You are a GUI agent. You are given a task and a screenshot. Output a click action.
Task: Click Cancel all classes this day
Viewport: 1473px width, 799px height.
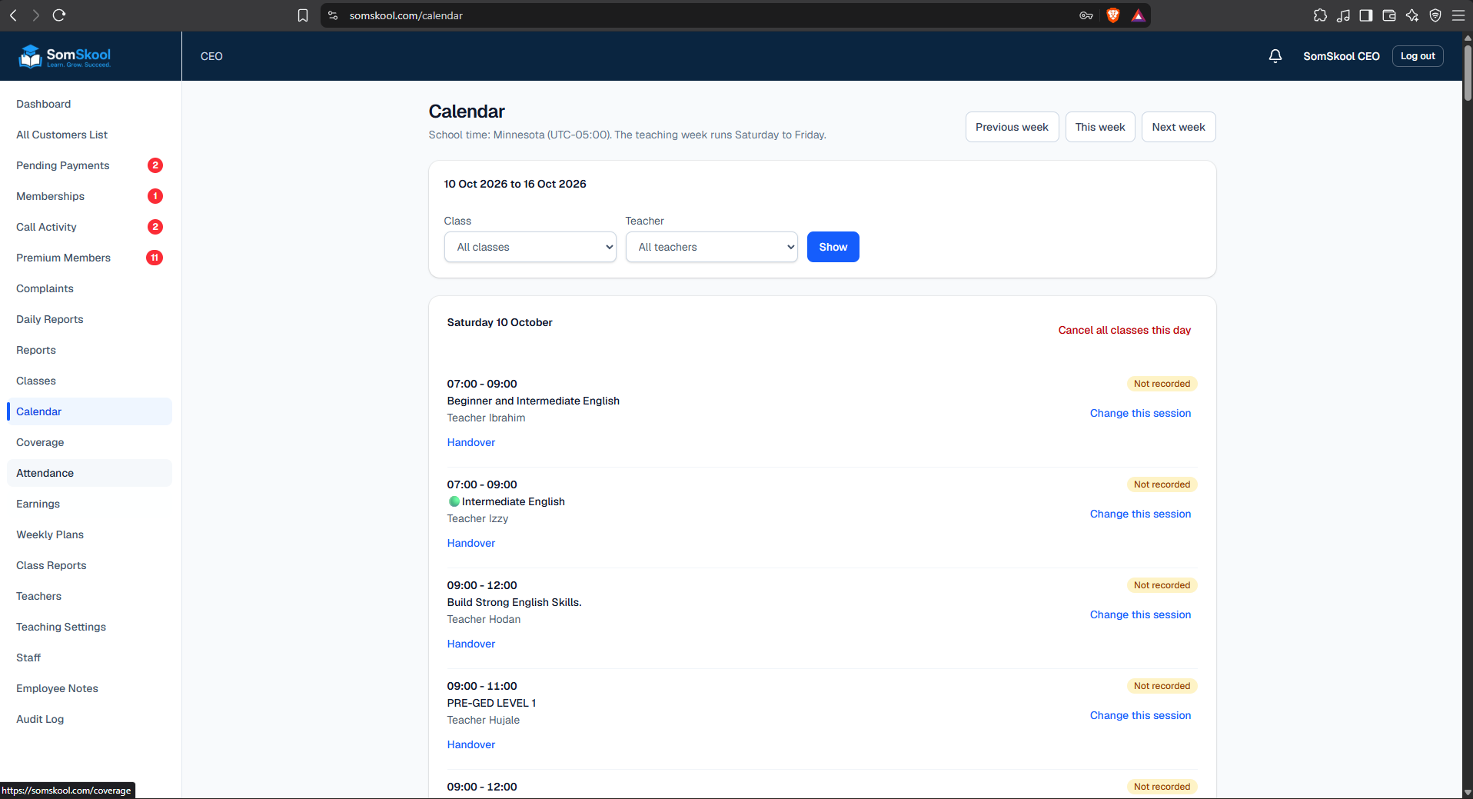pyautogui.click(x=1124, y=330)
